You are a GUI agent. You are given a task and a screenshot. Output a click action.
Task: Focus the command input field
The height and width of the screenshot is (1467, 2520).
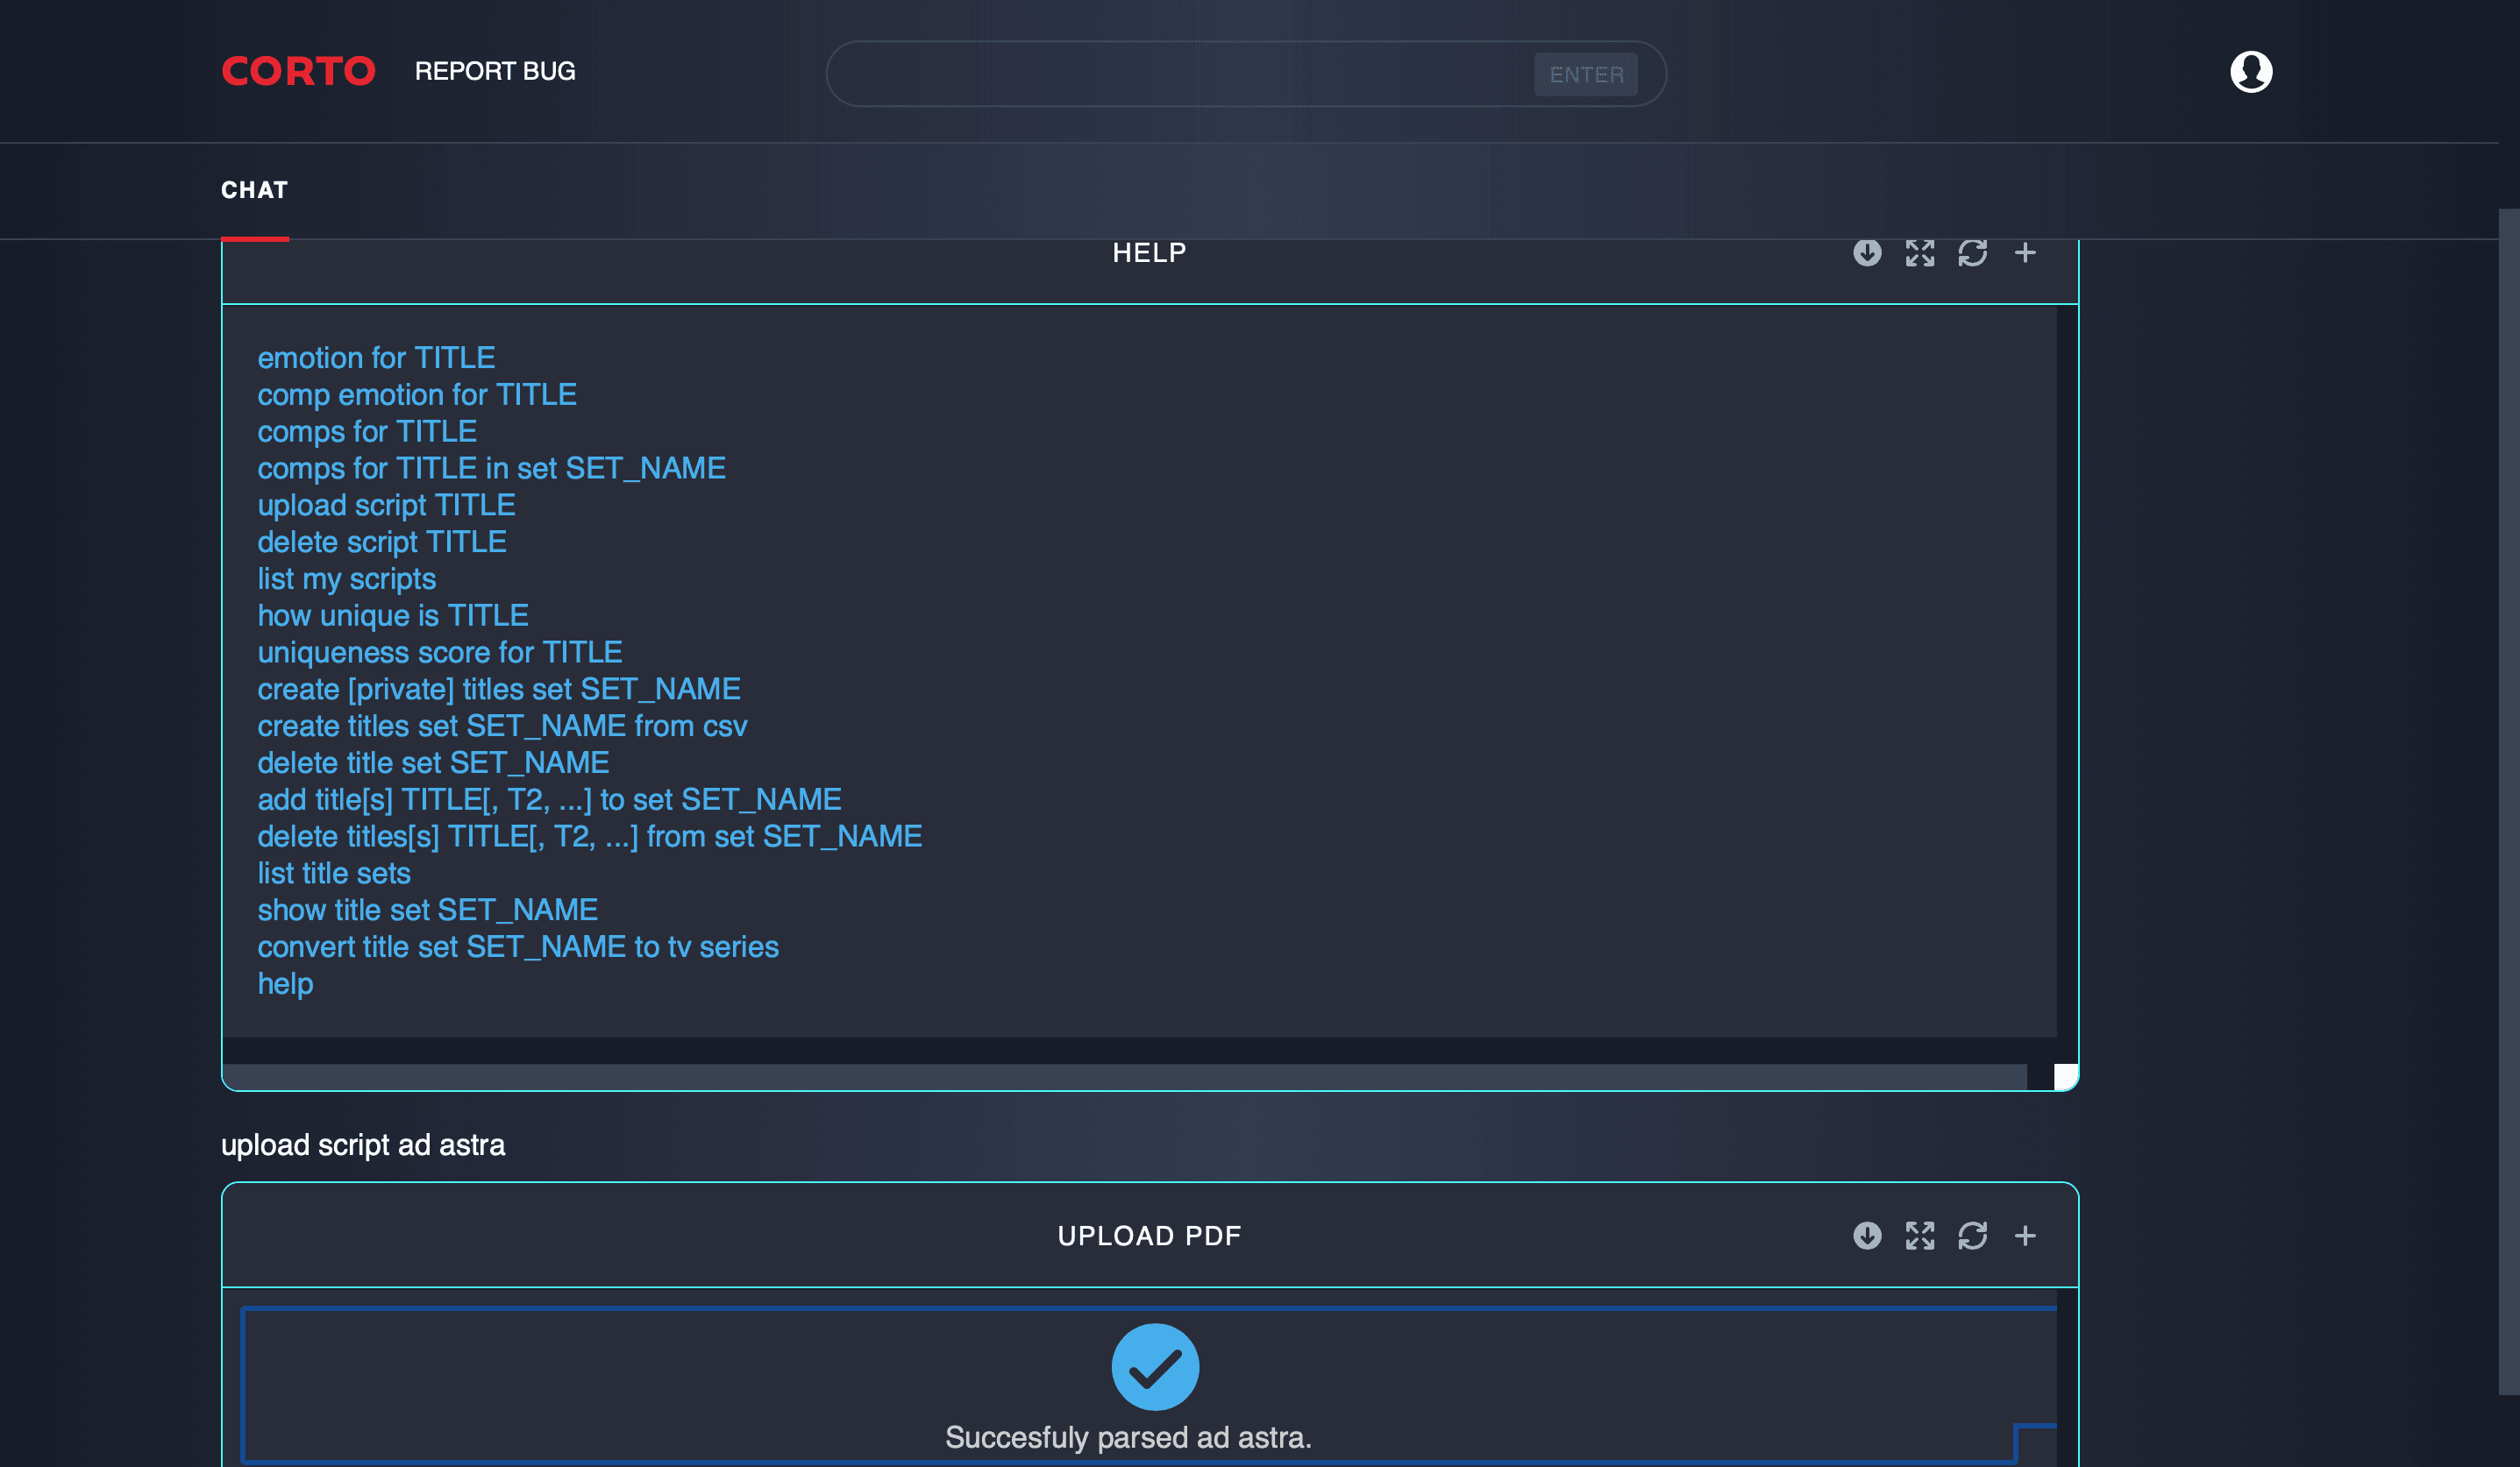1180,74
